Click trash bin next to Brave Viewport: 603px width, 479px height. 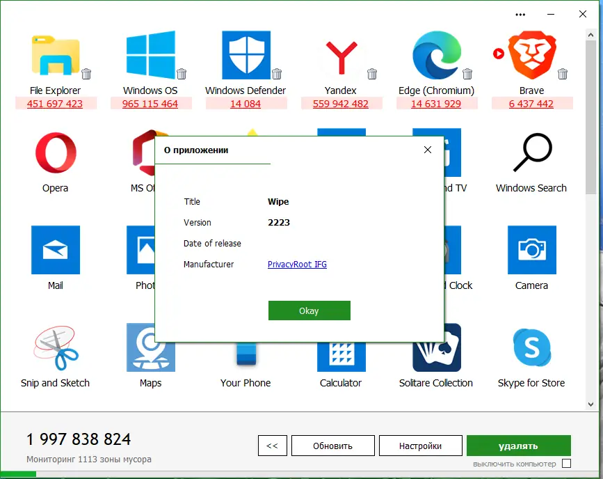pyautogui.click(x=563, y=74)
